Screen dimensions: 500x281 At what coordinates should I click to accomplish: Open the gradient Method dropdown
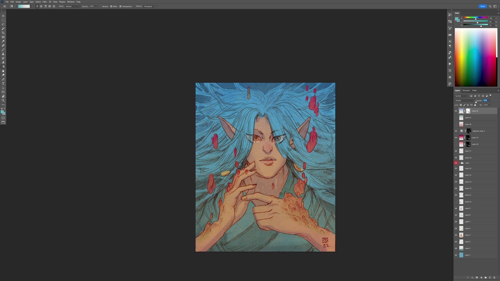[x=149, y=6]
